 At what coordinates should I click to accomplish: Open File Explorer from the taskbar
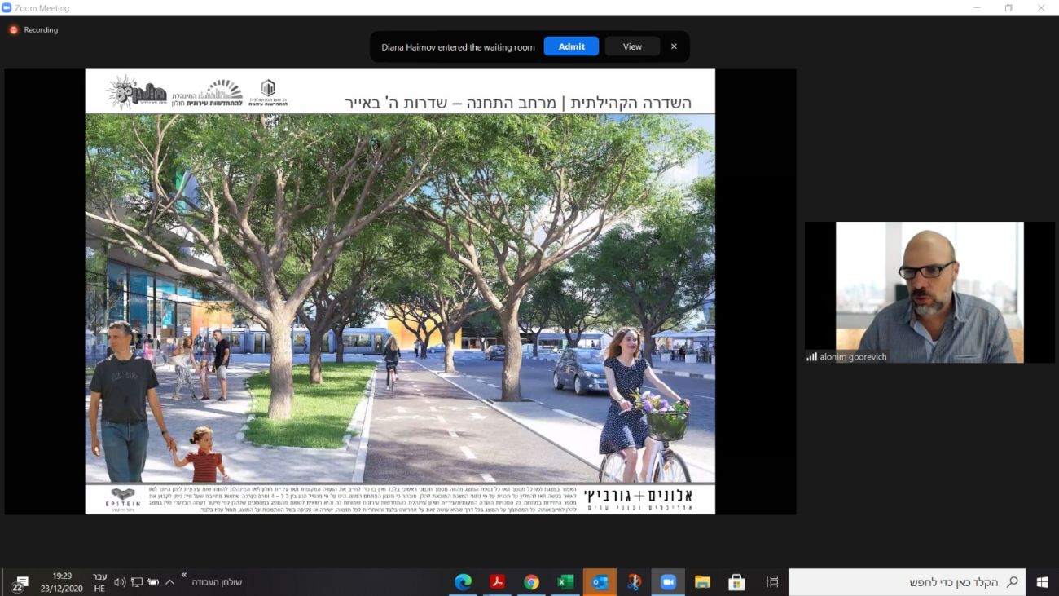click(702, 582)
